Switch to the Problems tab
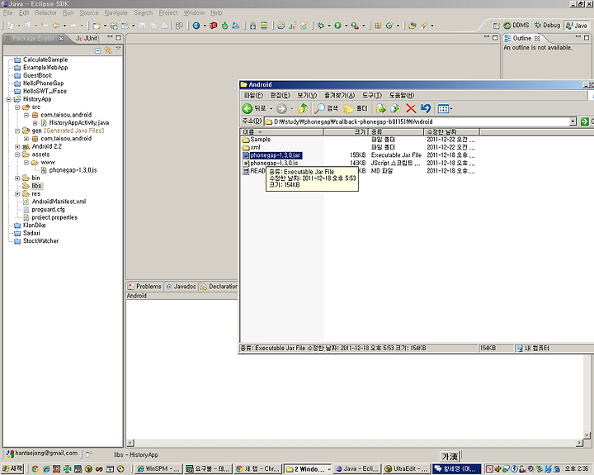Image resolution: width=594 pixels, height=475 pixels. click(144, 287)
